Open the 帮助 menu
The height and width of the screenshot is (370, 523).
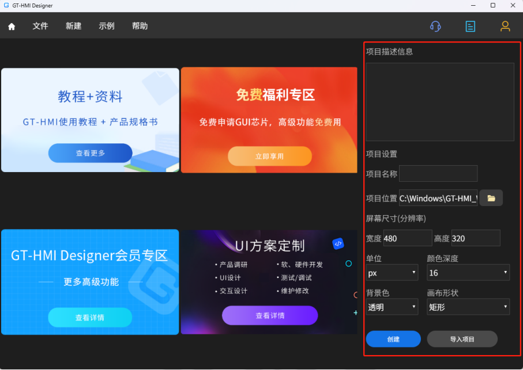point(140,26)
